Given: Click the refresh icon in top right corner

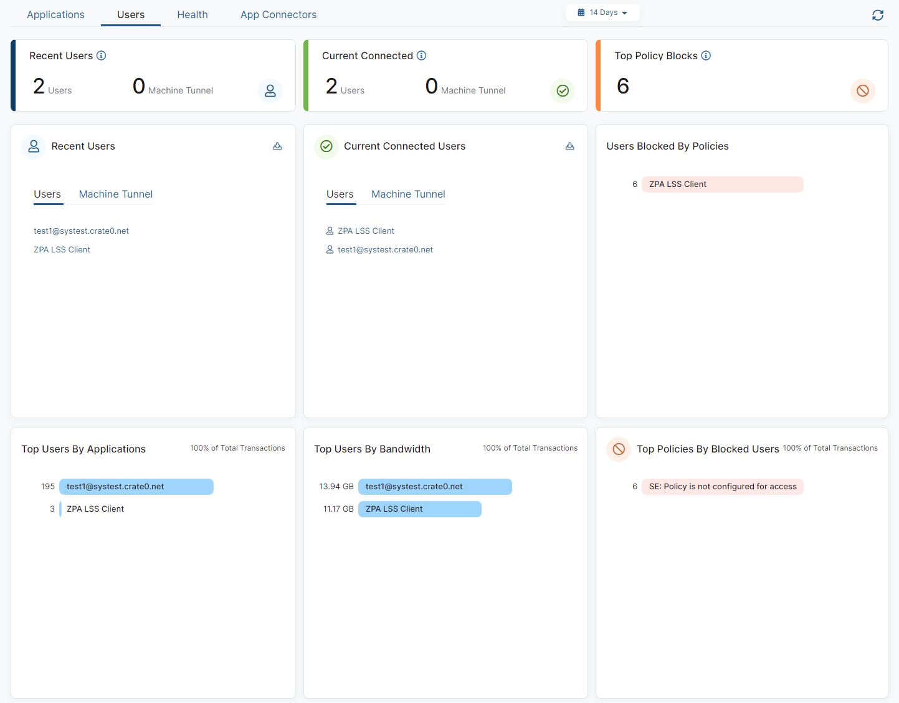Looking at the screenshot, I should 878,14.
